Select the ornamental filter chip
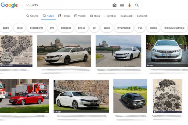This screenshot has height=125, width=188. [x=124, y=28]
